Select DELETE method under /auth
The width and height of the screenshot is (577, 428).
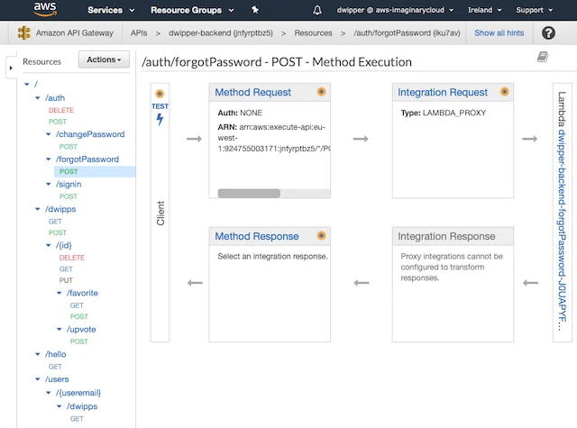[x=61, y=110]
